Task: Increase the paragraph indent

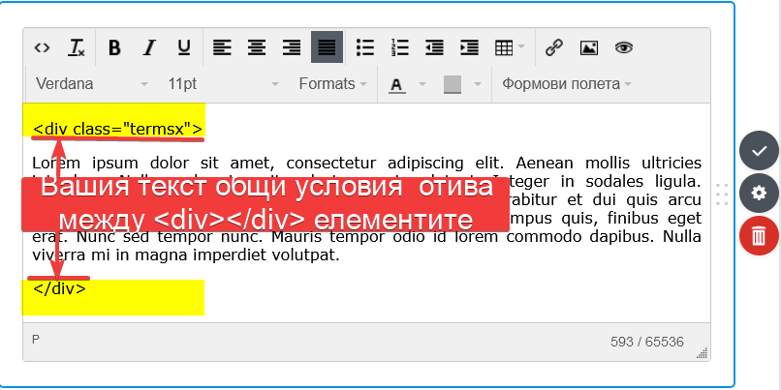Action: 469,46
